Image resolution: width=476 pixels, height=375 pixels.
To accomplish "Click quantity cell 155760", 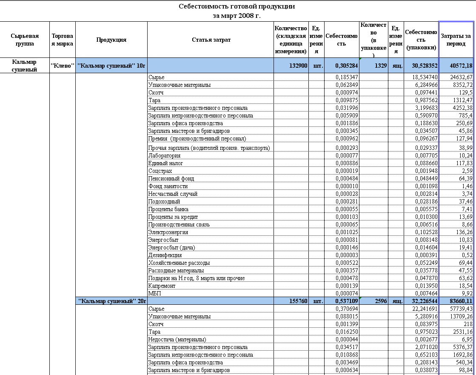I will tap(291, 301).
